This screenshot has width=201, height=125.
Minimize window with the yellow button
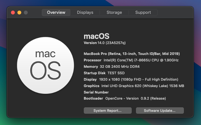coord(19,13)
